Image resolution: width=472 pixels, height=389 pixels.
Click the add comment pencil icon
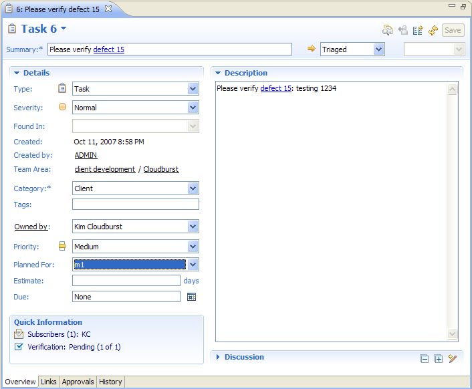pyautogui.click(x=452, y=358)
